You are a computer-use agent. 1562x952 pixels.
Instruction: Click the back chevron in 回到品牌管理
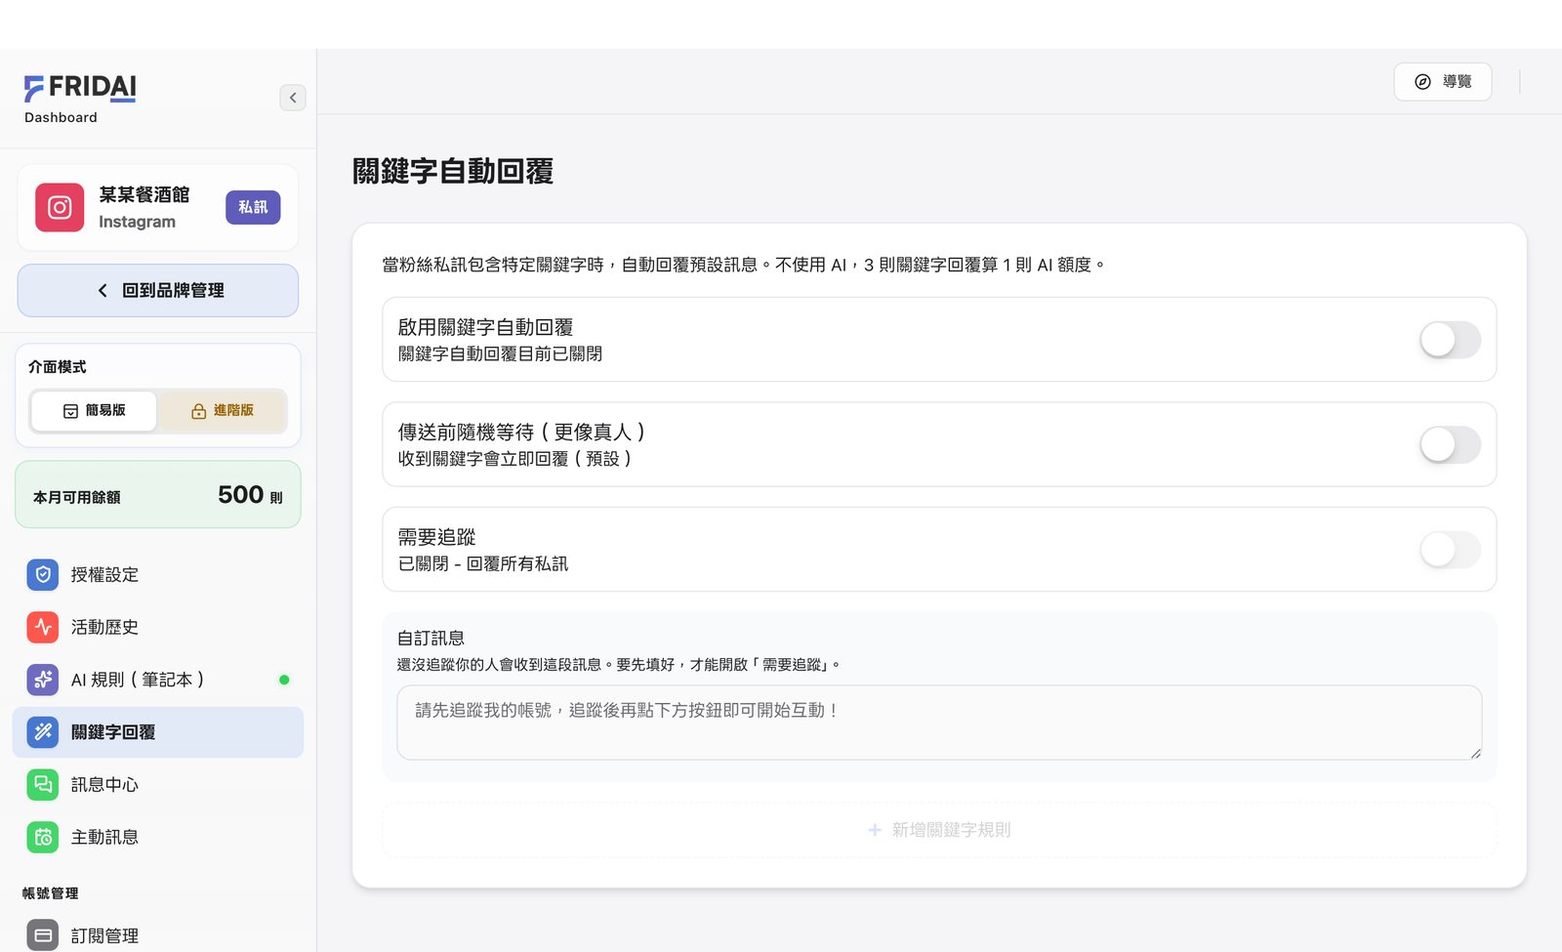tap(103, 290)
